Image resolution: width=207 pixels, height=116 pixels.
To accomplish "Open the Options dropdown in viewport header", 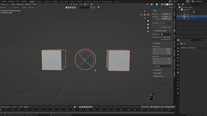I will click(172, 7).
